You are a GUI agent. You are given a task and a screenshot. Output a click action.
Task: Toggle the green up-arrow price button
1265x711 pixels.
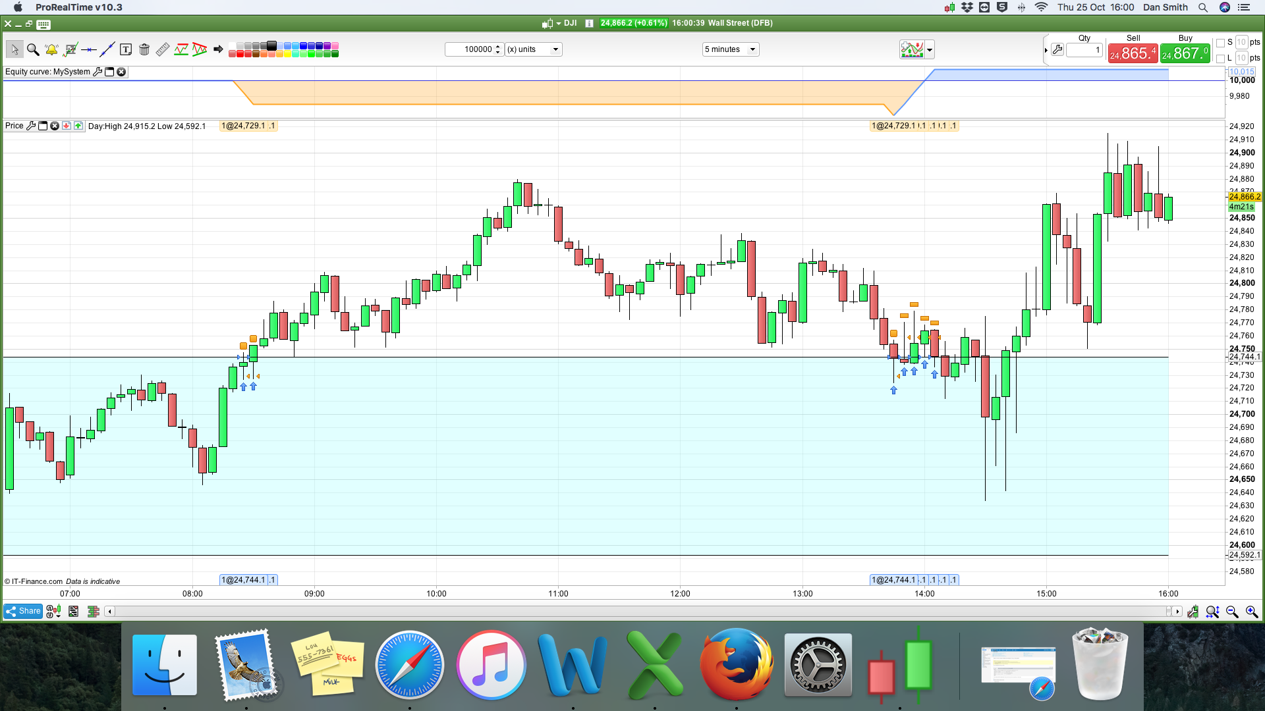[x=78, y=126]
